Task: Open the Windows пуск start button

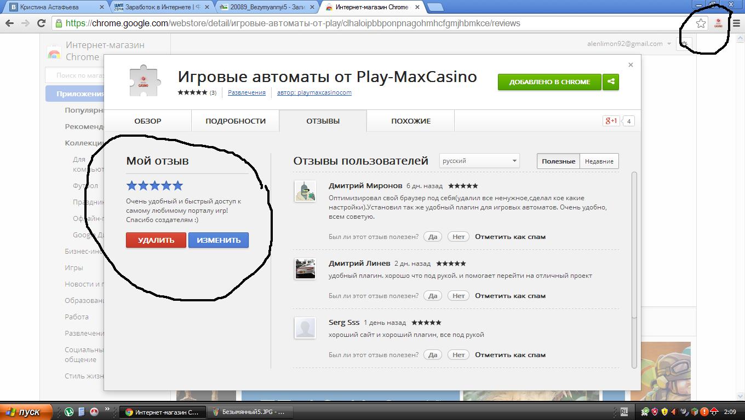Action: tap(26, 412)
